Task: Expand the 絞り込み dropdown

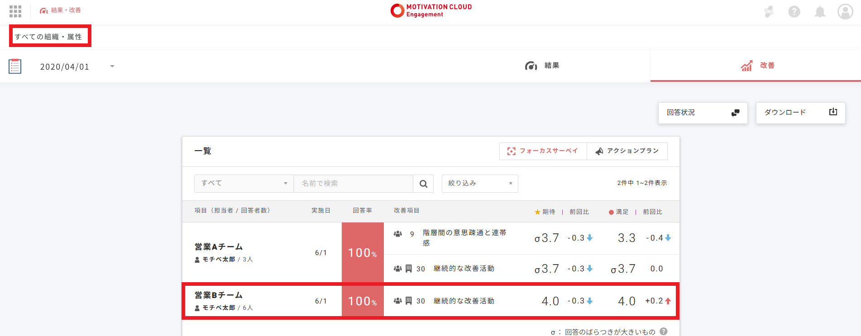Action: [479, 184]
